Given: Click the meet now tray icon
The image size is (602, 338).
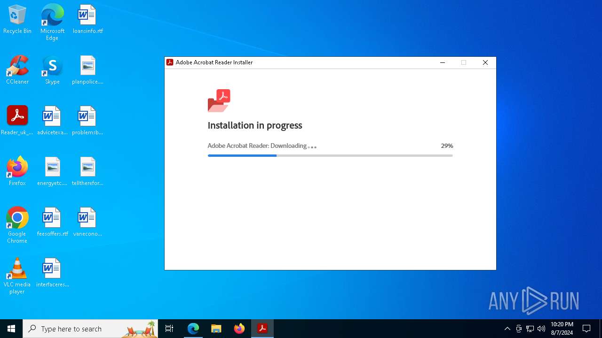Looking at the screenshot, I should coord(519,329).
